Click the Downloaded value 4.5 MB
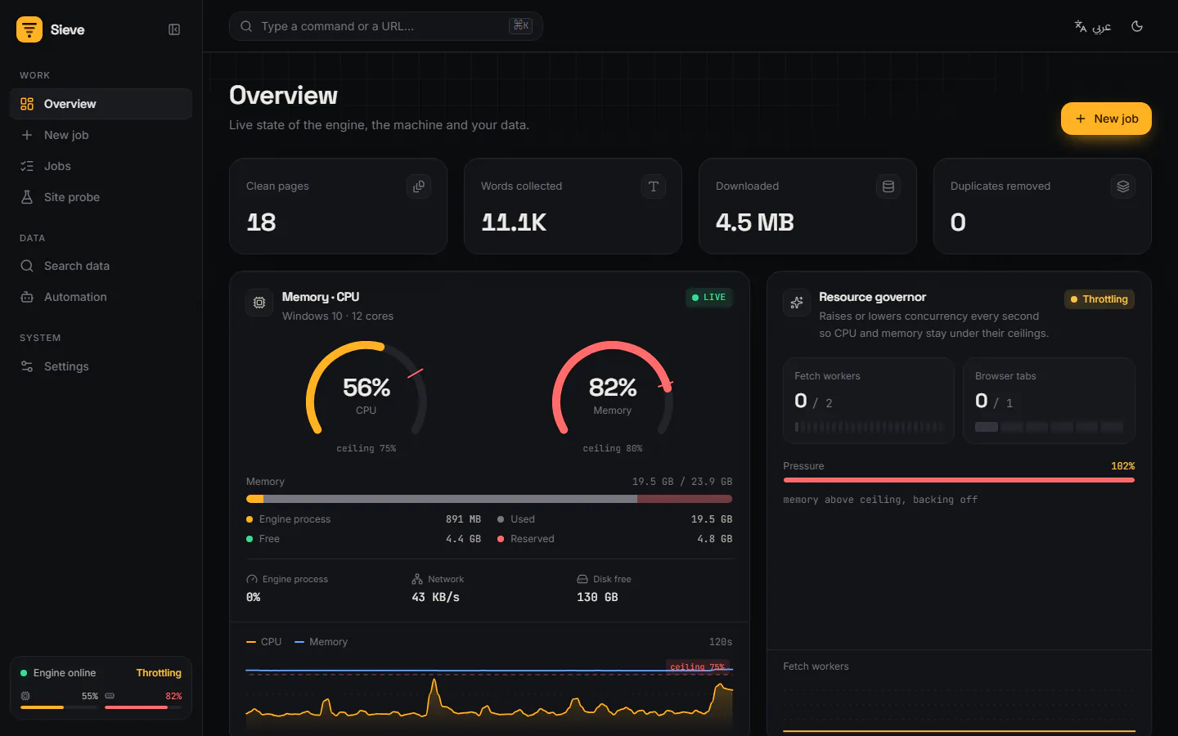Viewport: 1178px width, 736px height. point(755,222)
